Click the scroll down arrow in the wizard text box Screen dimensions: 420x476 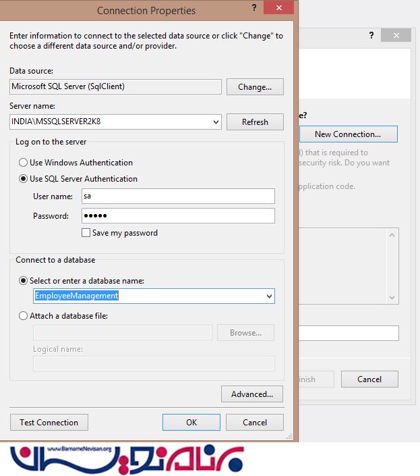(x=392, y=297)
